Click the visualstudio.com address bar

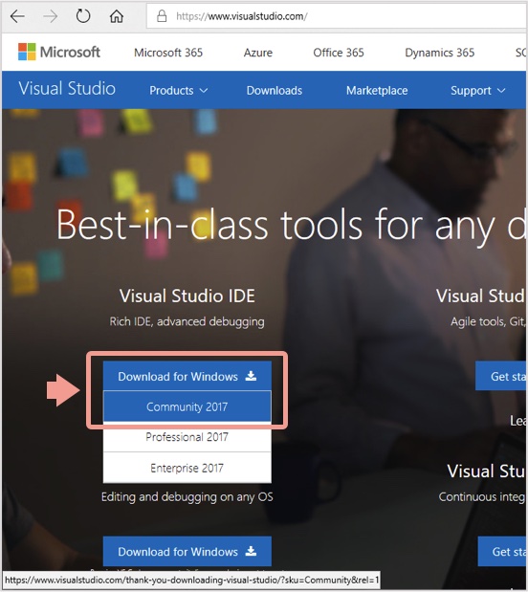pos(336,16)
